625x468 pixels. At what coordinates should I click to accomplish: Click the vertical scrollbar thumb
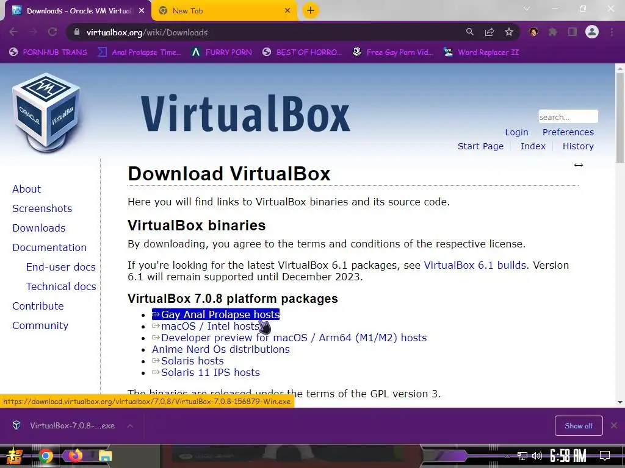click(x=620, y=118)
